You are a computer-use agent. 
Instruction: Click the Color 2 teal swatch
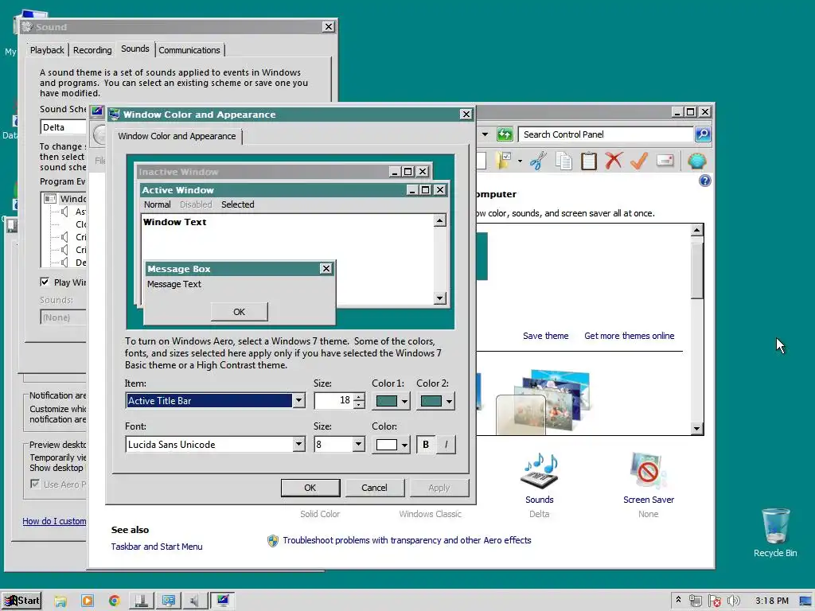coord(431,401)
